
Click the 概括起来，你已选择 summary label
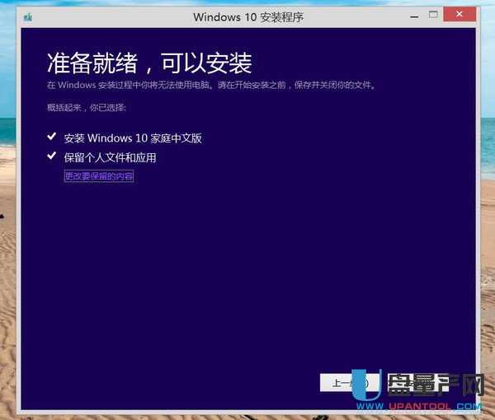point(86,108)
